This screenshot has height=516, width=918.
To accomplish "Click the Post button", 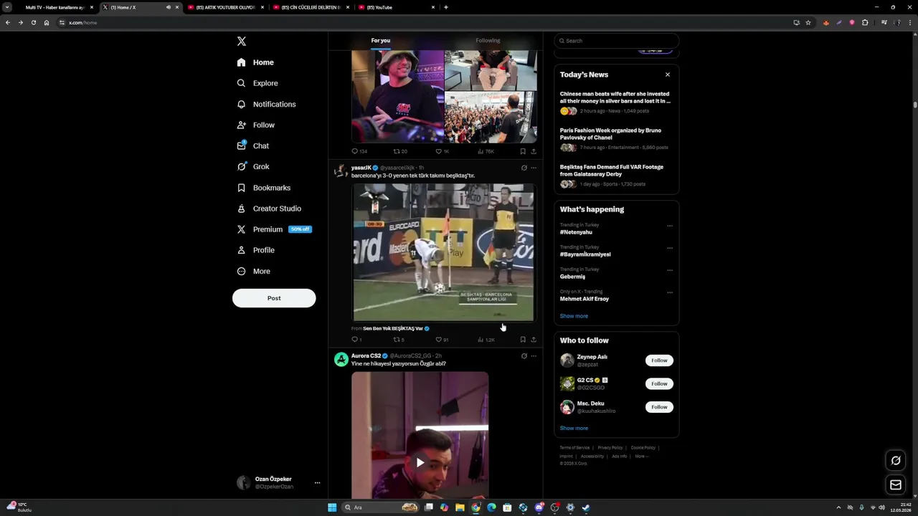I will tap(274, 298).
